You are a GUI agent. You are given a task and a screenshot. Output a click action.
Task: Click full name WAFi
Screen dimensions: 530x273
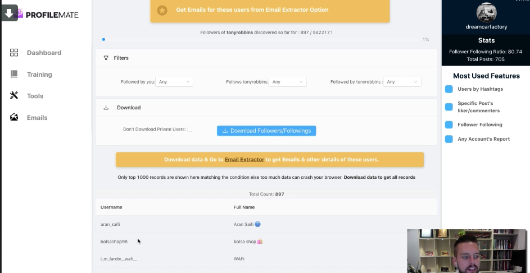(x=239, y=259)
